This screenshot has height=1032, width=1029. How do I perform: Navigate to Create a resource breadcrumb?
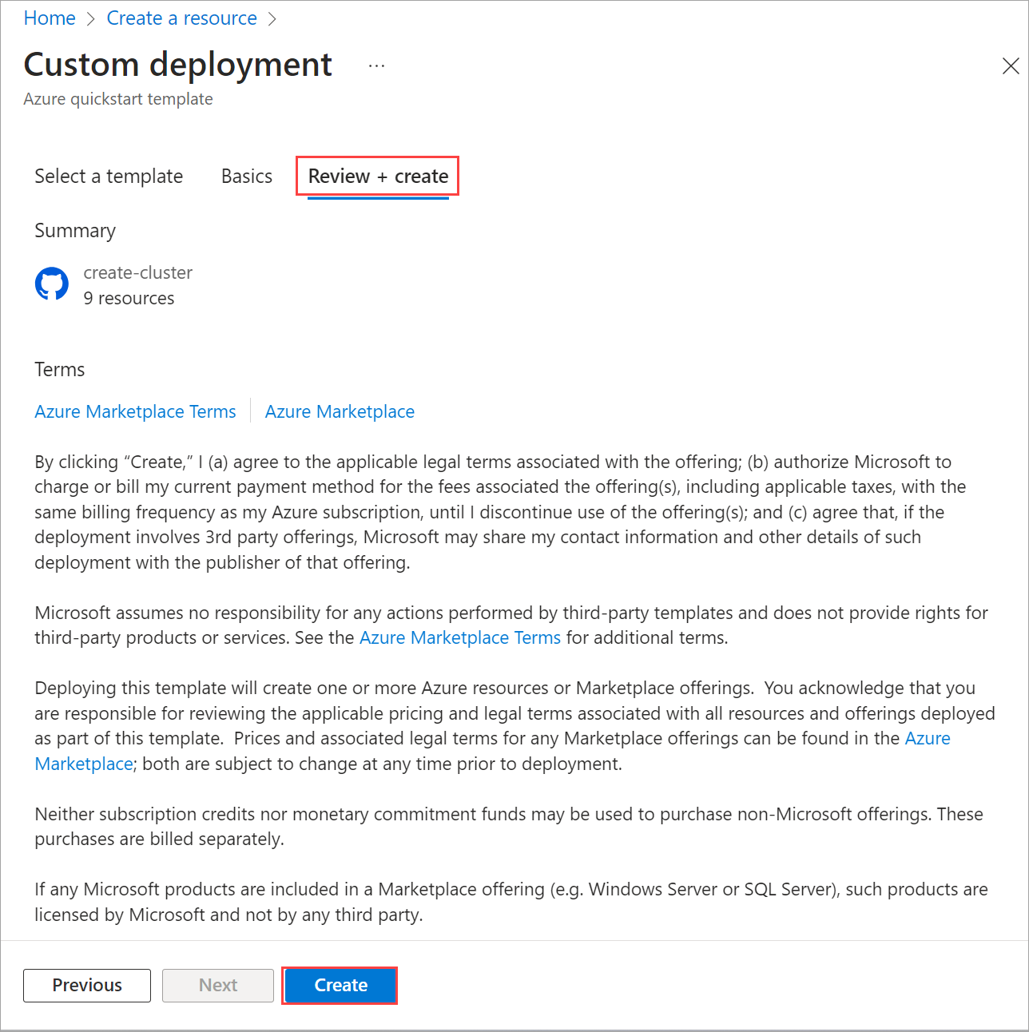(x=181, y=18)
